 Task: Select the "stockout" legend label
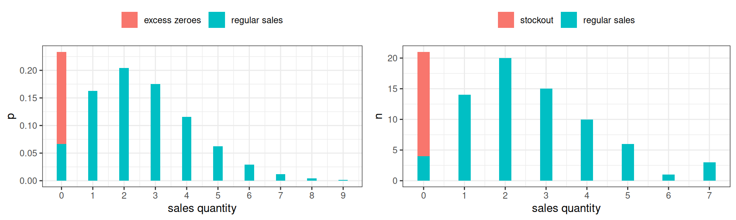[x=536, y=20]
